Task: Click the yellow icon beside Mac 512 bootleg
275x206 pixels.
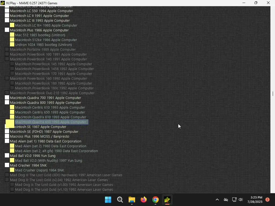Action: pos(12,35)
